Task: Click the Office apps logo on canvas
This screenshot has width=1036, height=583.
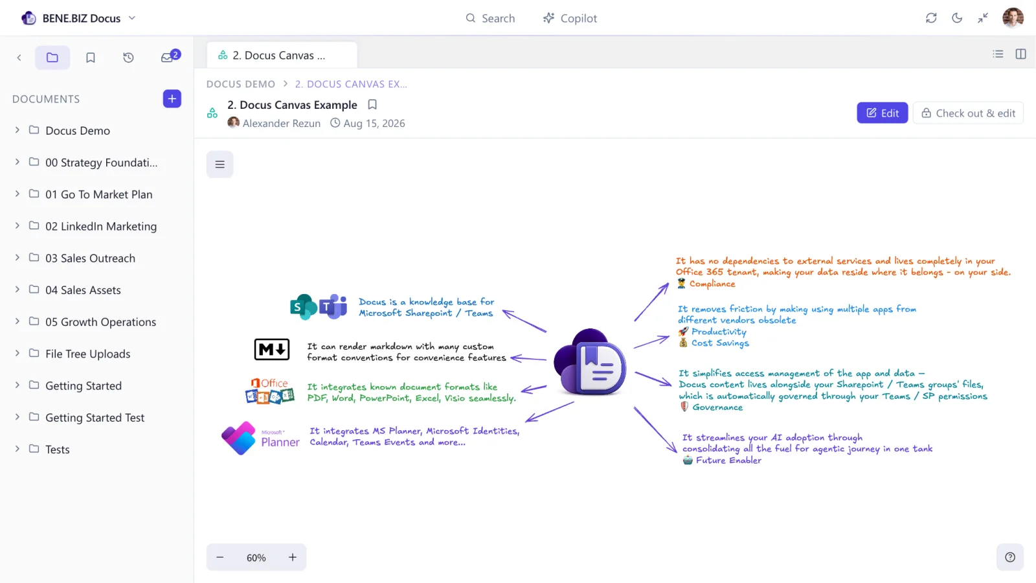Action: click(x=270, y=391)
